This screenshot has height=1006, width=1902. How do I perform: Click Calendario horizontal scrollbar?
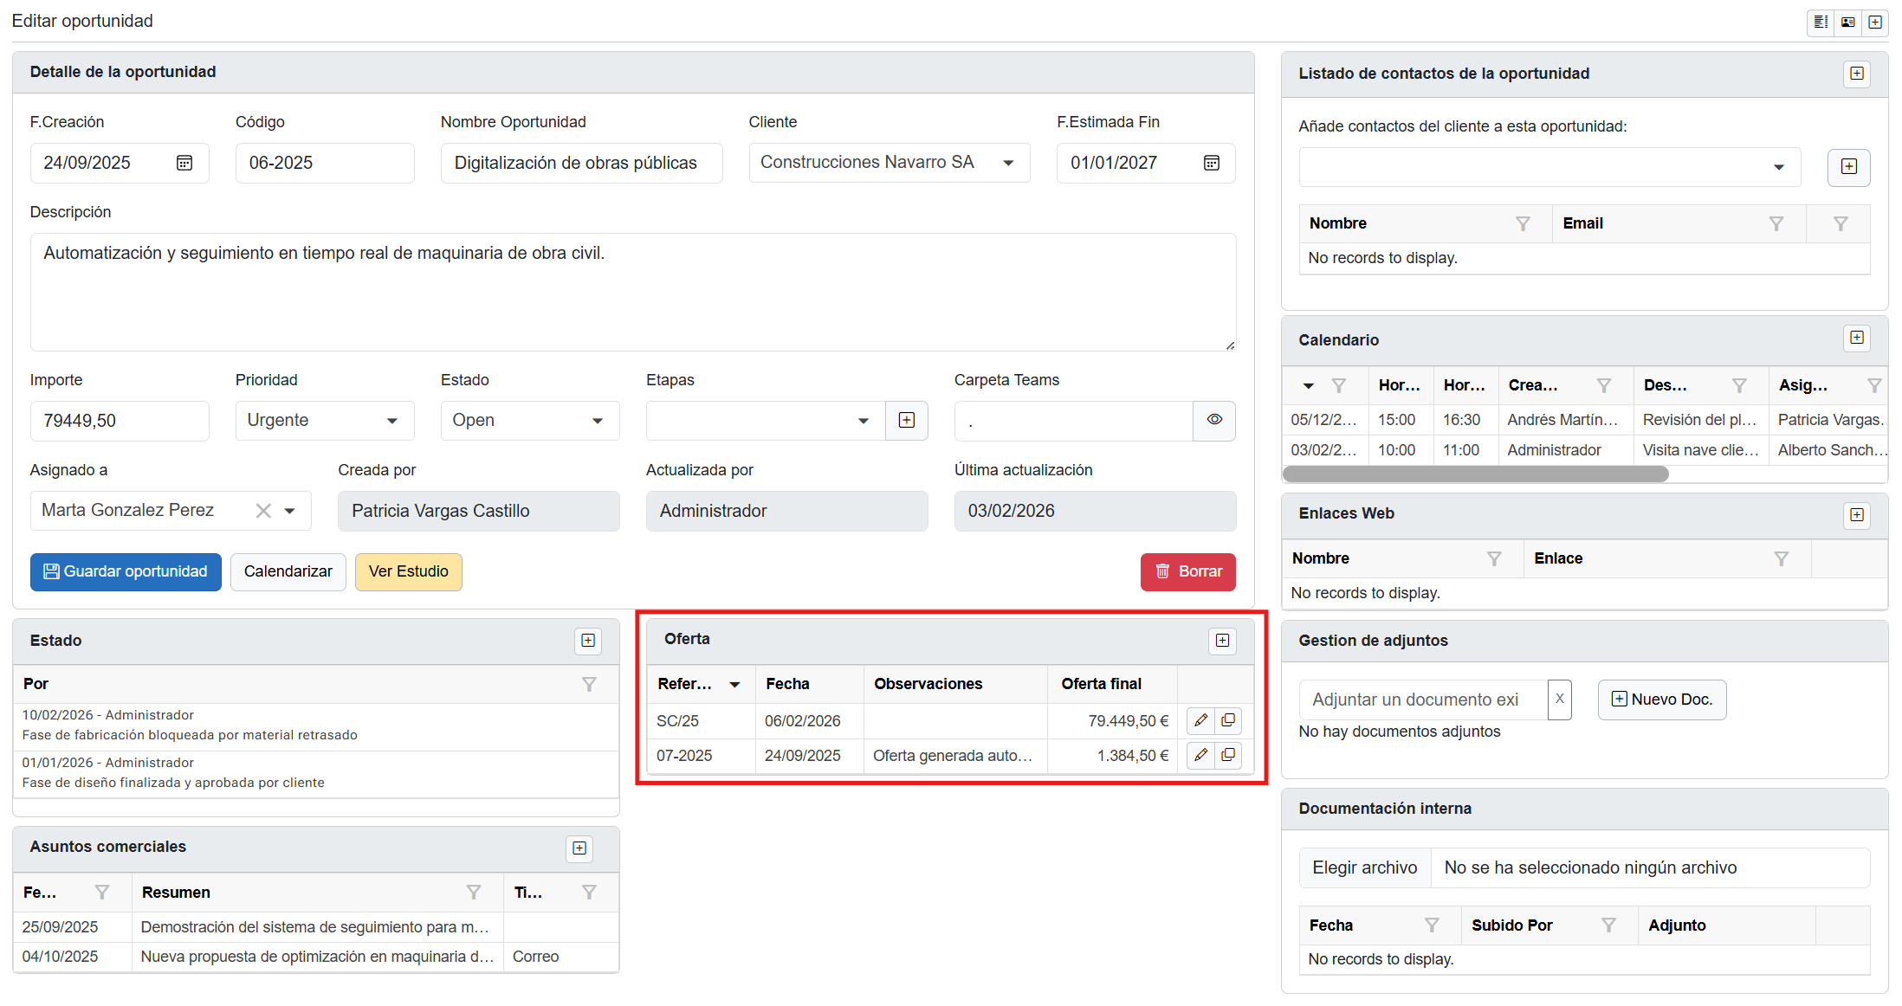point(1475,474)
